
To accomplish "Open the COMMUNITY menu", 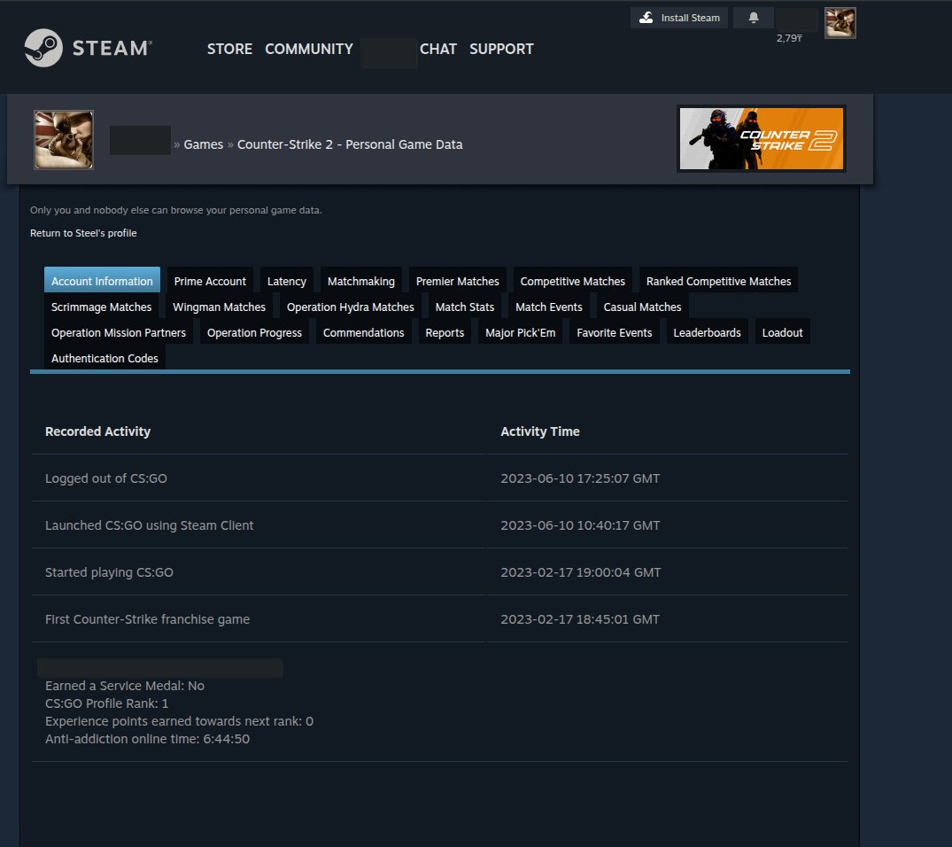I will click(309, 49).
